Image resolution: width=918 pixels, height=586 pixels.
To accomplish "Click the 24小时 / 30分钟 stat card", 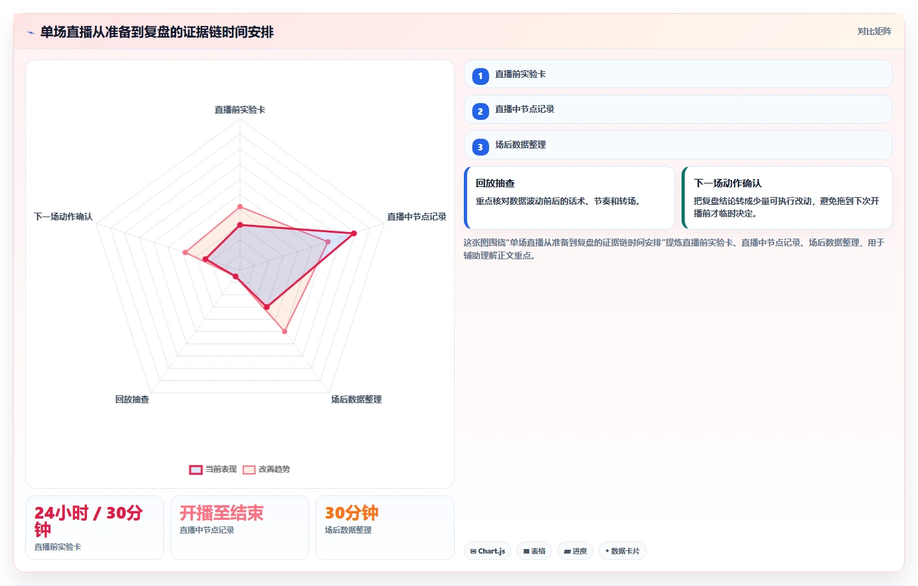I will 95,528.
